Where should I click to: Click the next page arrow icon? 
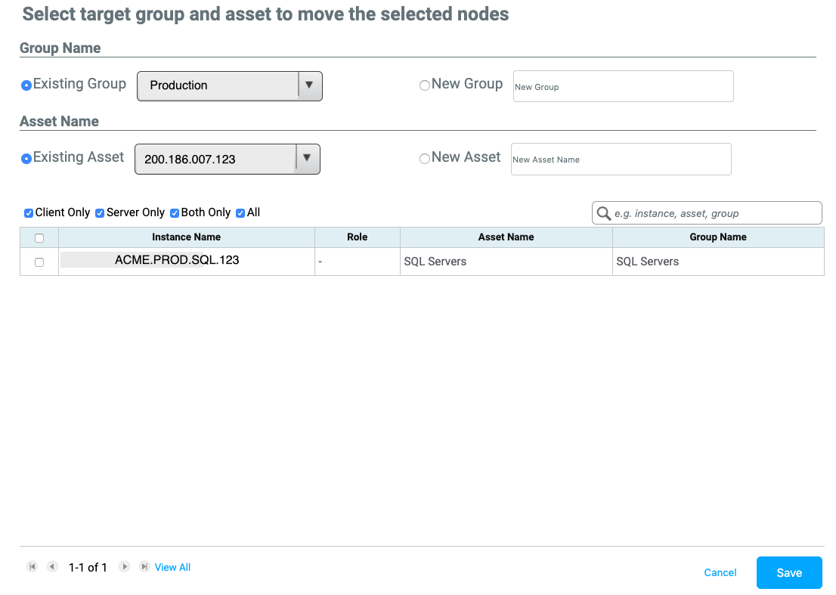point(125,566)
